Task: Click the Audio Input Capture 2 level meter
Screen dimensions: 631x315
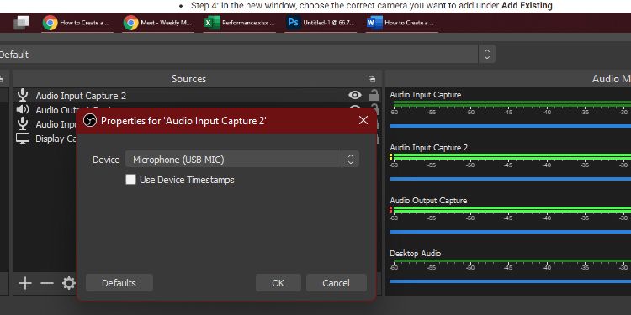Action: [x=512, y=157]
